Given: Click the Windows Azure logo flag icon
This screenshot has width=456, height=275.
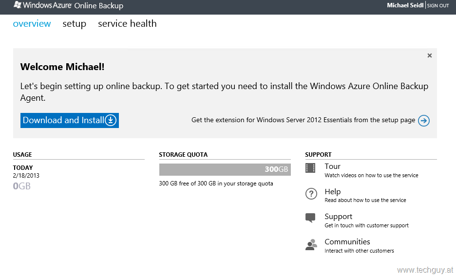Looking at the screenshot, I should coord(18,5).
